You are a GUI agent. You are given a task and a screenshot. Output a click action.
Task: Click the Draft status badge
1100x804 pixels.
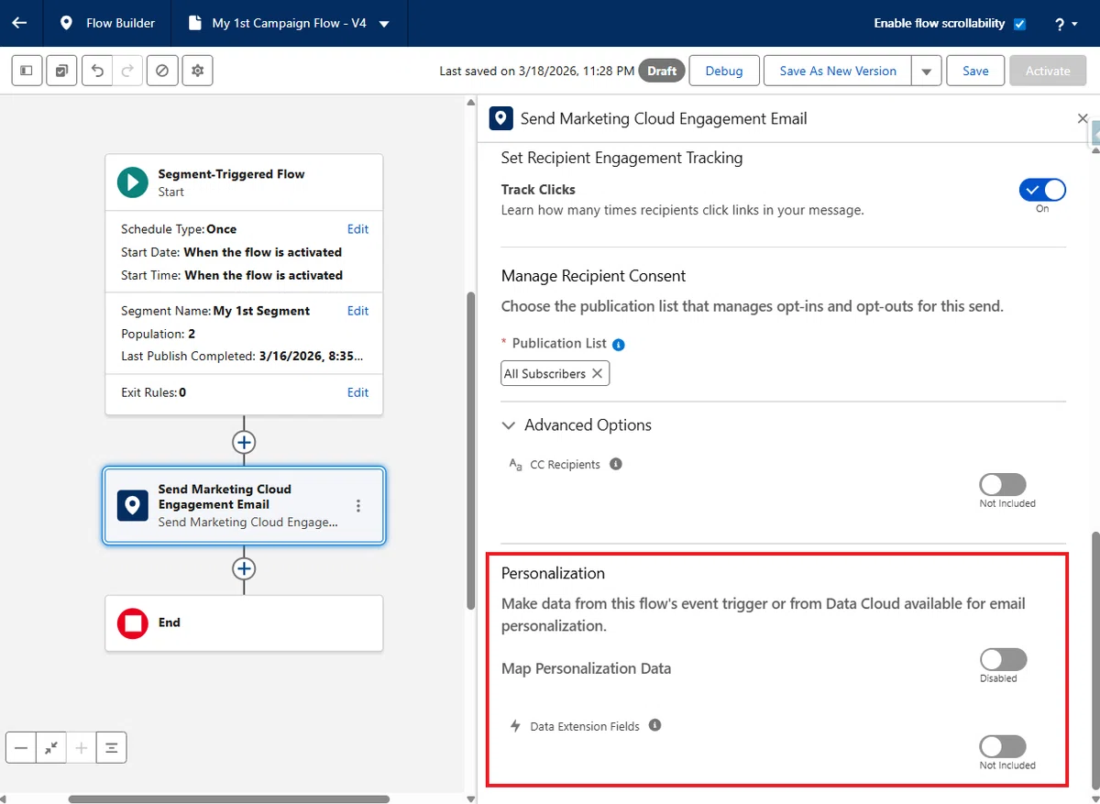pyautogui.click(x=662, y=71)
